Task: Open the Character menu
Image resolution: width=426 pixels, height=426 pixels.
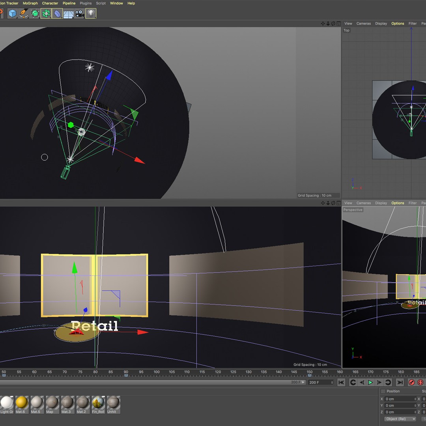Action: click(x=50, y=3)
